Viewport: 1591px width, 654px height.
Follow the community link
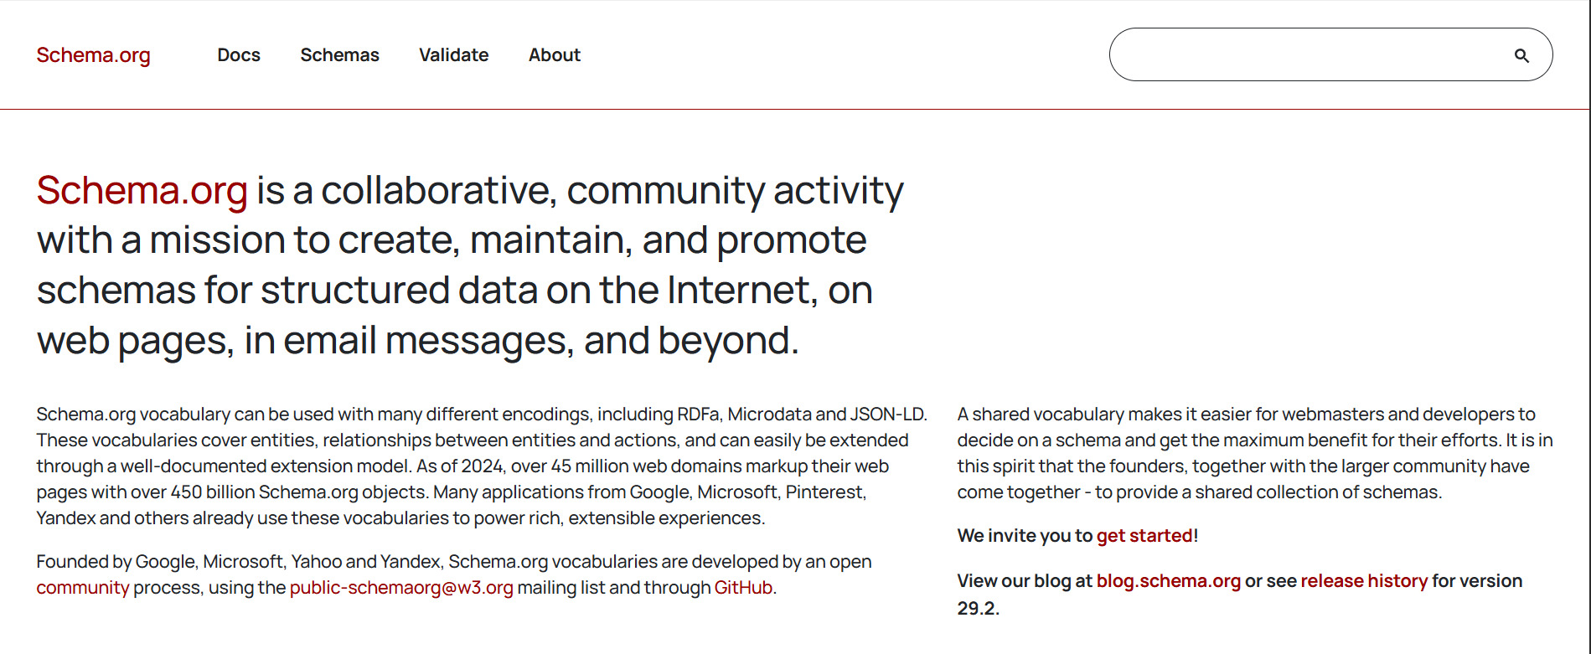coord(83,588)
